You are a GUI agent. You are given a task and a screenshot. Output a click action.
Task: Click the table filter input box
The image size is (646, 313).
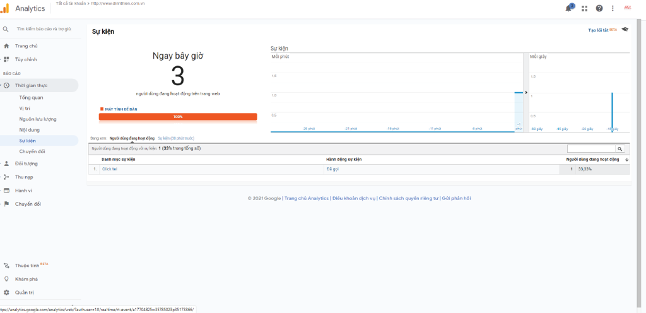[591, 149]
